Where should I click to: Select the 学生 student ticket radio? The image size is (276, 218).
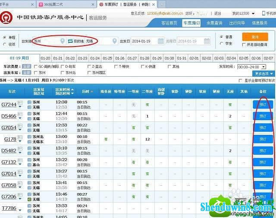(221, 43)
